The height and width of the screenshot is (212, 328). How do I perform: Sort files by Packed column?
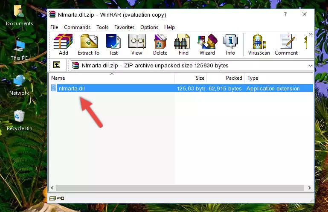(226, 78)
